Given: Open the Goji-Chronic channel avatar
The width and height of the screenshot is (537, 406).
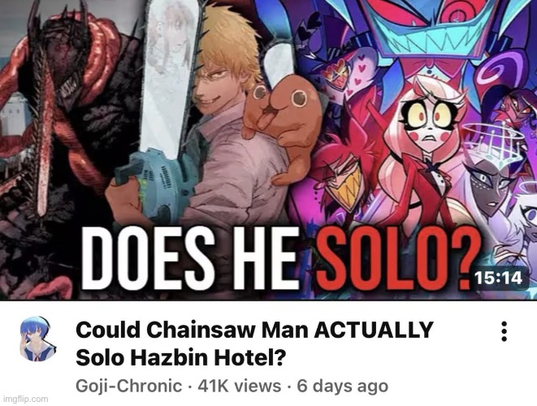Looking at the screenshot, I should [36, 339].
